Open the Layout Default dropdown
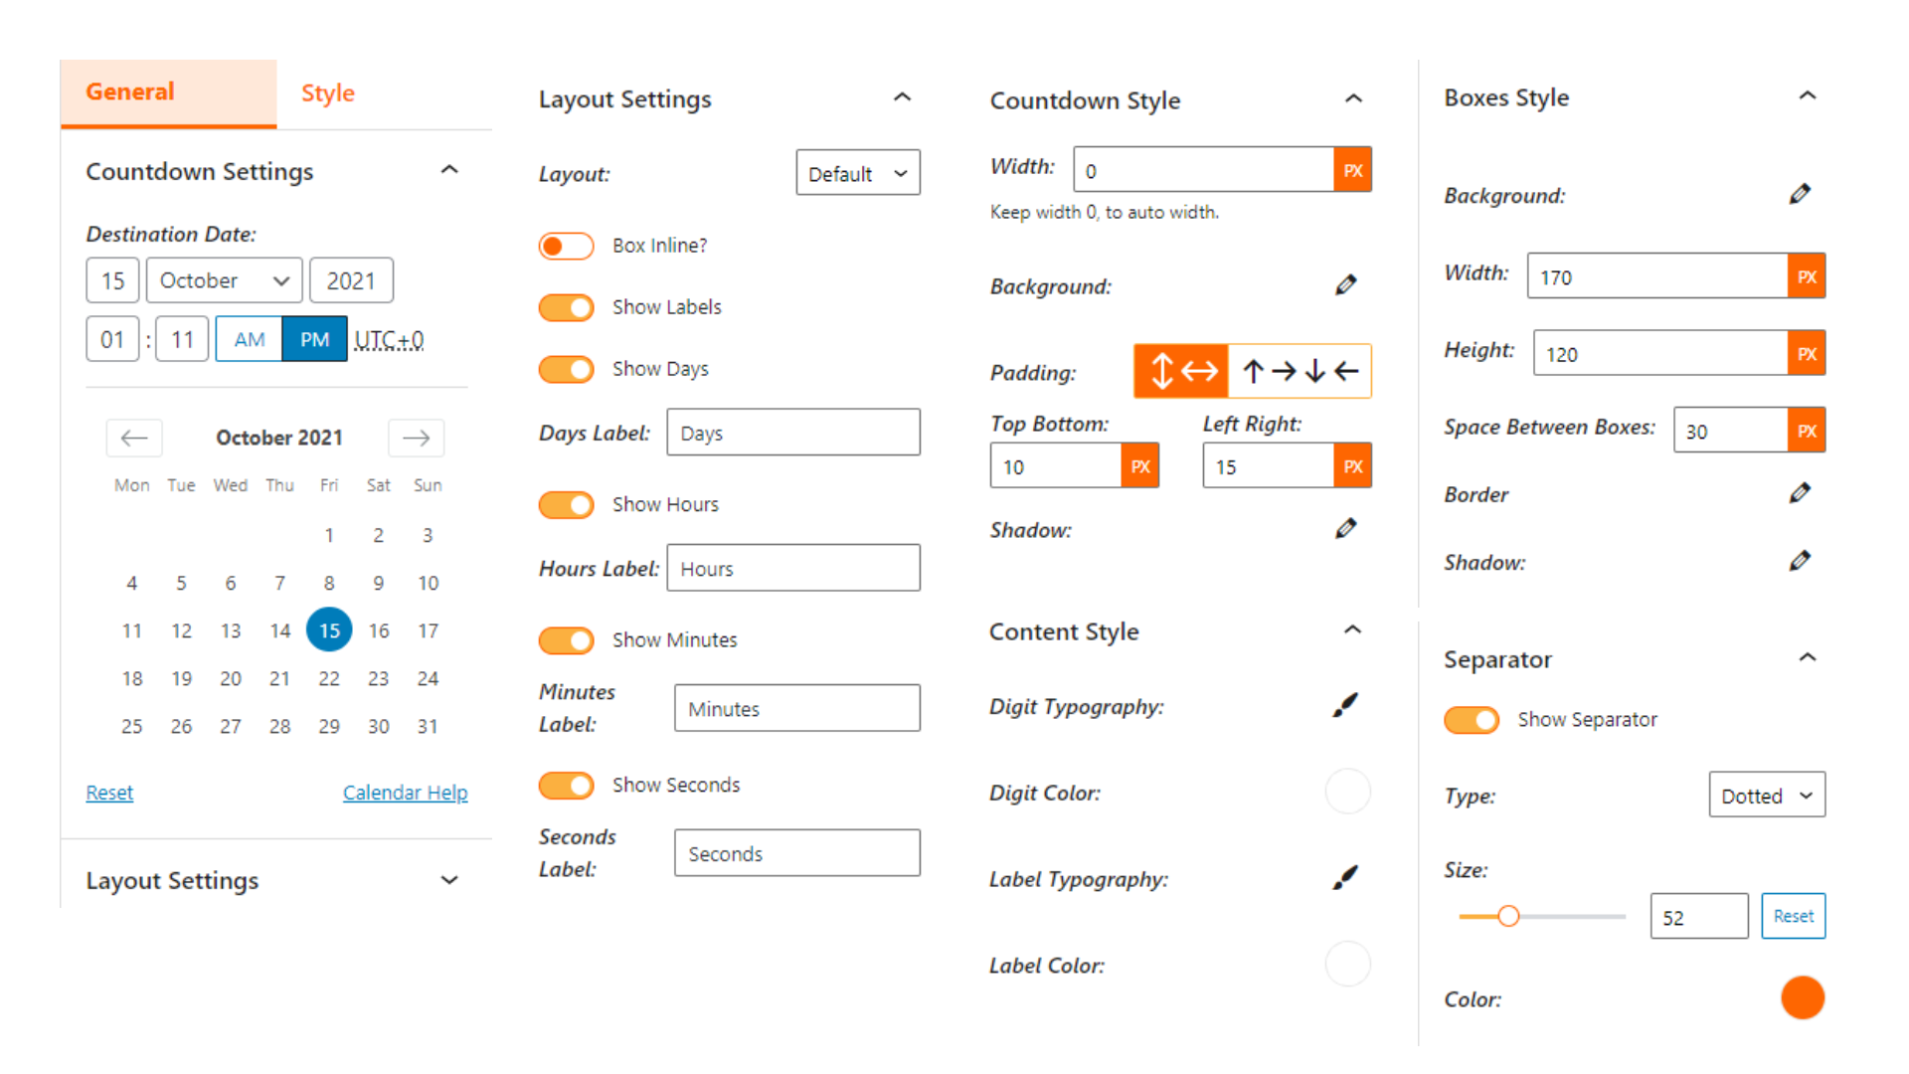 (858, 173)
